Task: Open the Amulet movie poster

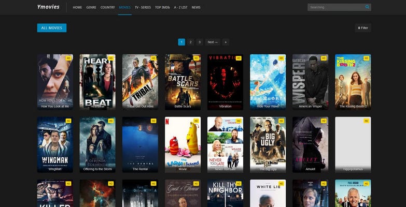Action: pyautogui.click(x=311, y=145)
